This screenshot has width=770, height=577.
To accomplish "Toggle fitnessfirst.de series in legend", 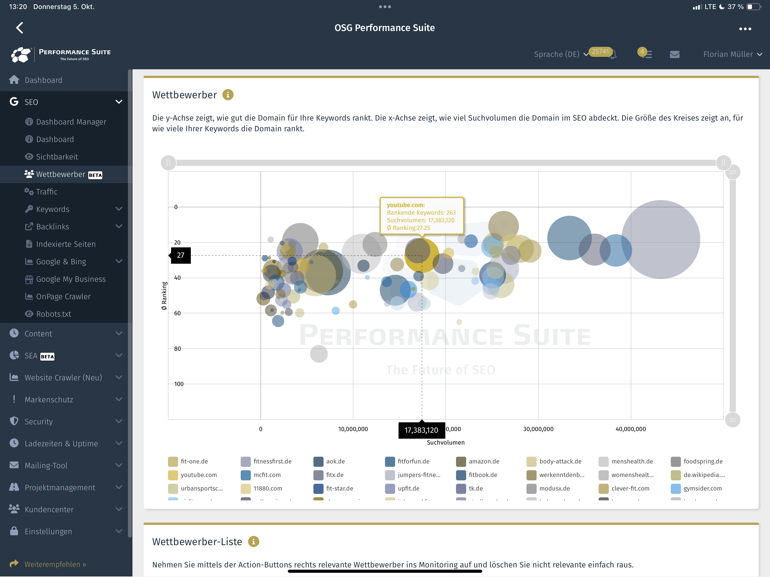I will point(266,461).
